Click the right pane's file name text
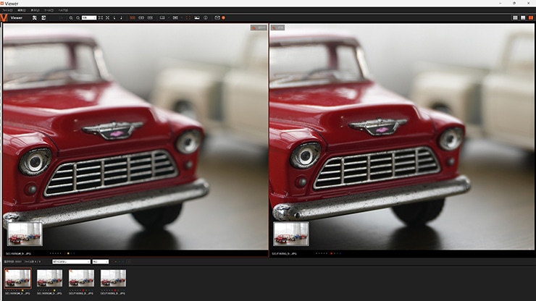This screenshot has height=301, width=536. click(x=284, y=254)
